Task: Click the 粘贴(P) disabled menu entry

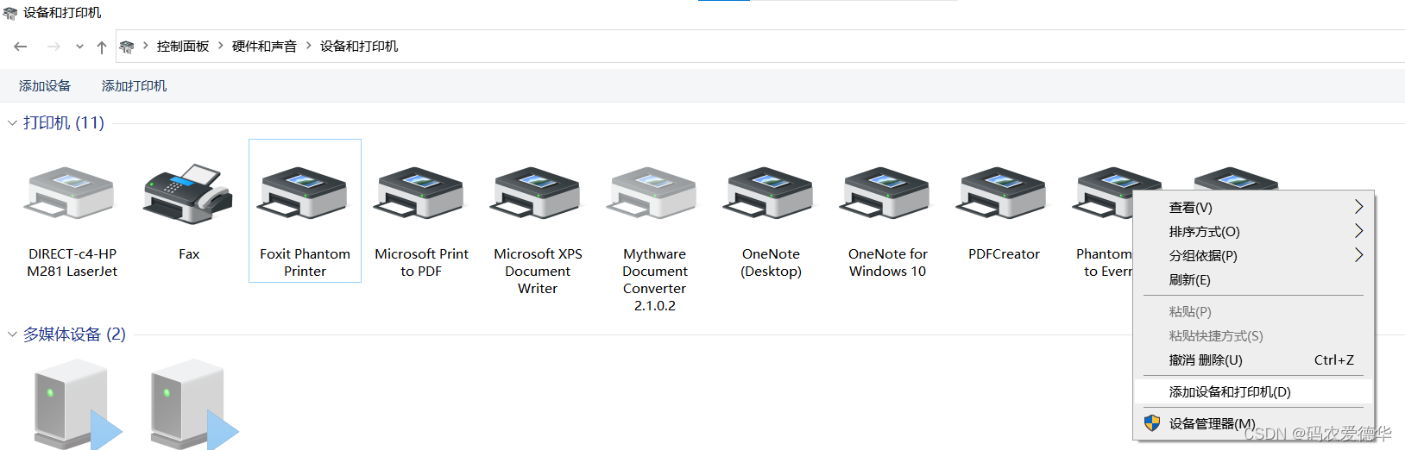Action: [1253, 312]
